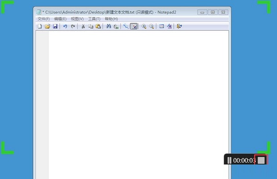The width and height of the screenshot is (277, 179).
Task: Open the Replace text toolbar icon
Action: pos(116,26)
